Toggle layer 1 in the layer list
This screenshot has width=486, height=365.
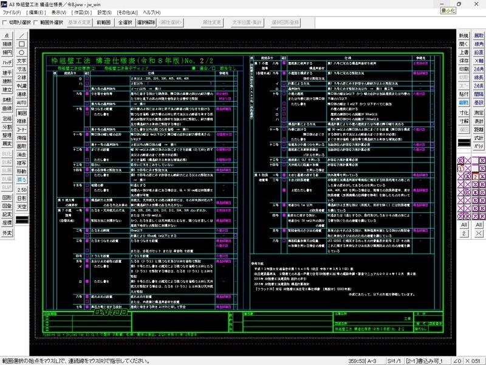click(x=460, y=169)
